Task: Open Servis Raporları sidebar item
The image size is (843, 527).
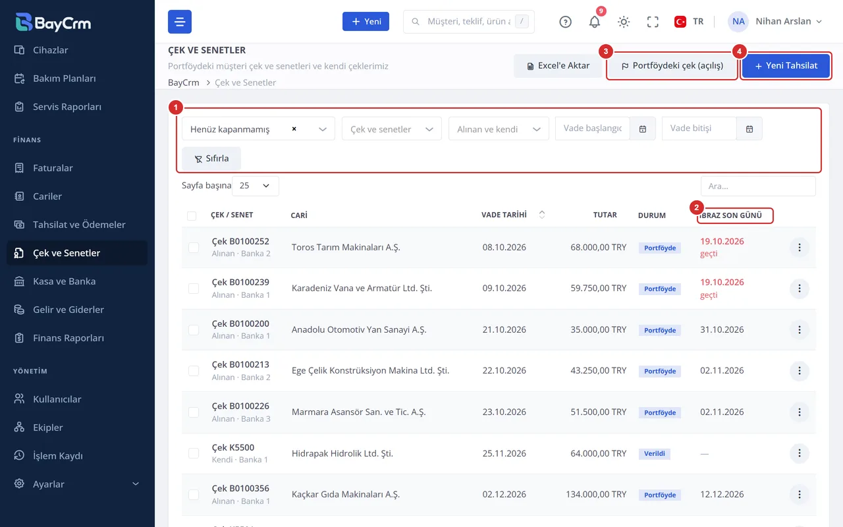Action: coord(77,107)
